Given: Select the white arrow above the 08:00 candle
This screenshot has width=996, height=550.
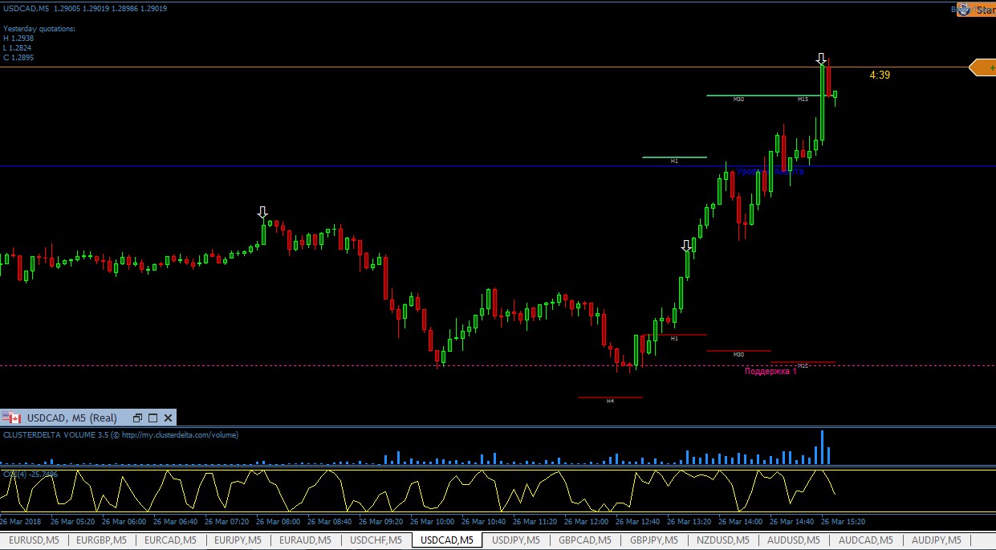Looking at the screenshot, I should click(x=262, y=213).
